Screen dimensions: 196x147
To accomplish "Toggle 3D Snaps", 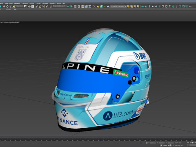I will [37, 7].
